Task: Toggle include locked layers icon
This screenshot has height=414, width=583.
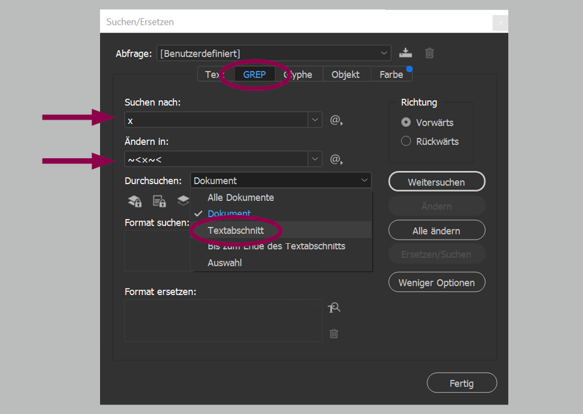Action: tap(135, 201)
